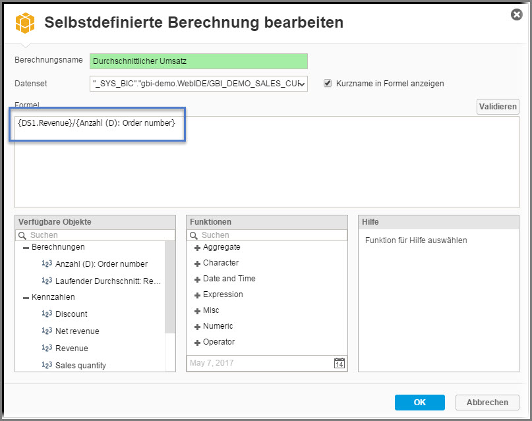The image size is (532, 421).
Task: Click the numeric icon beside Discount
Action: [x=47, y=314]
